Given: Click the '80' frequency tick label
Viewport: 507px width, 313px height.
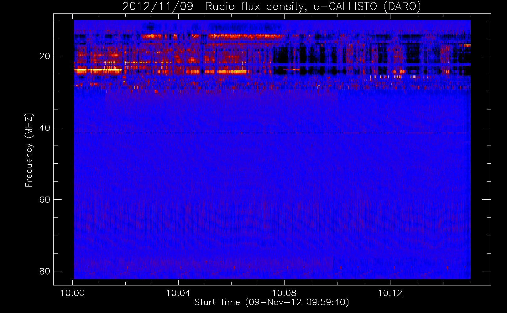Looking at the screenshot, I should 45,271.
